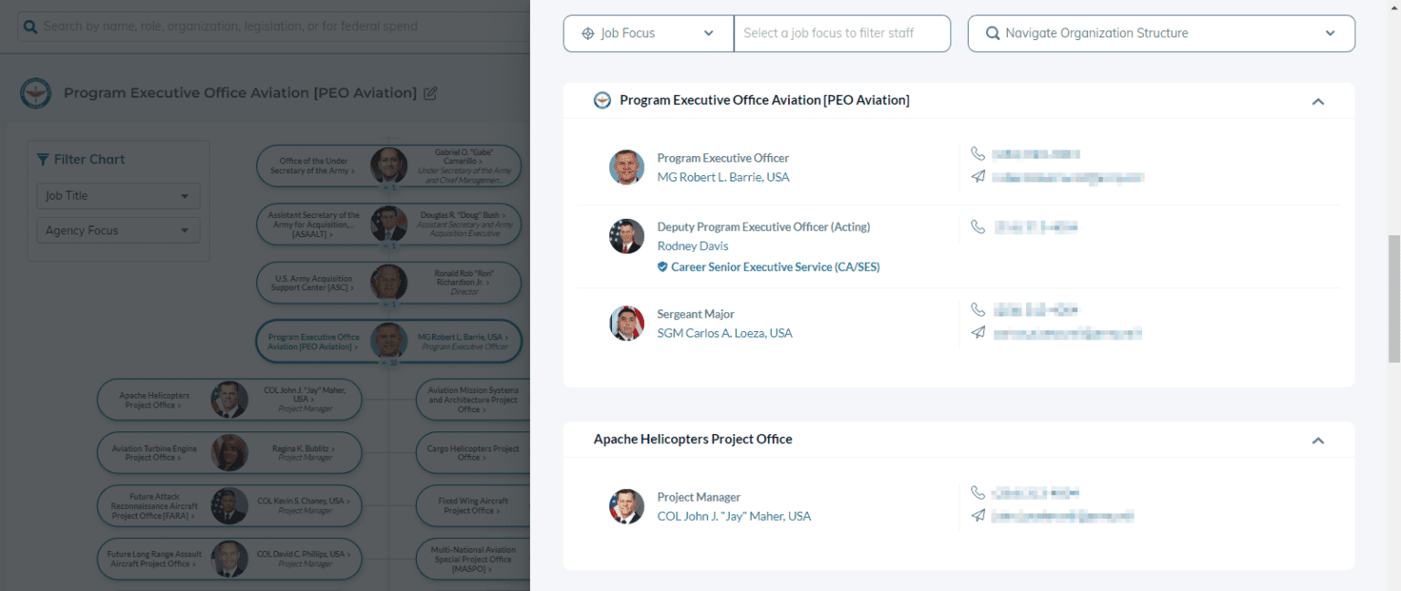The width and height of the screenshot is (1401, 591).
Task: Click the phone icon next to COL John Maher
Action: (978, 492)
